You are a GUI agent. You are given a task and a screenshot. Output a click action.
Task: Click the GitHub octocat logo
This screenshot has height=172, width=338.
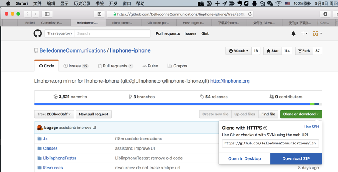click(x=38, y=33)
